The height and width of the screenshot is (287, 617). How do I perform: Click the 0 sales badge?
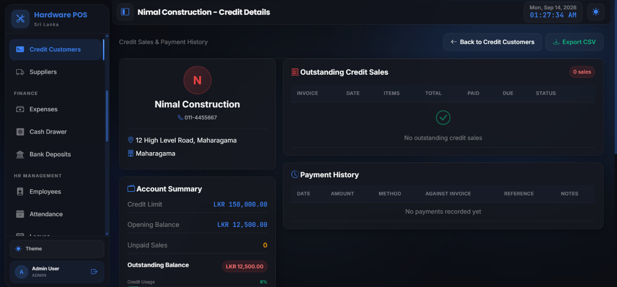[582, 72]
